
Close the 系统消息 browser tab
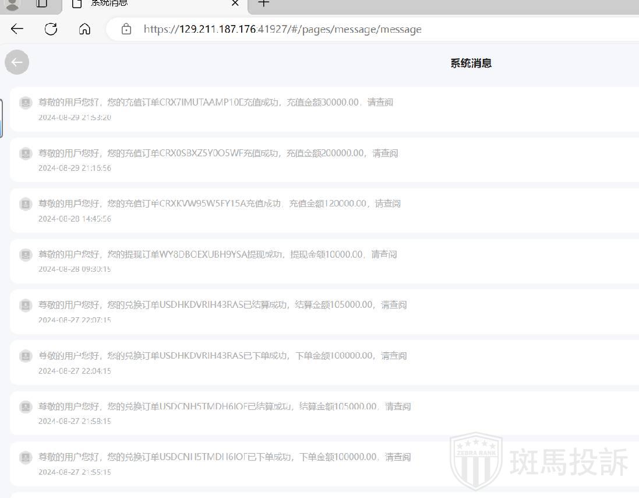point(235,3)
